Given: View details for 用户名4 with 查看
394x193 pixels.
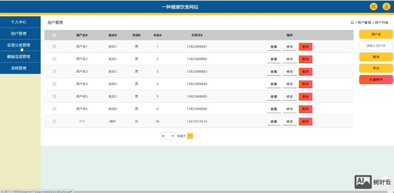Looking at the screenshot, I should pos(274,84).
